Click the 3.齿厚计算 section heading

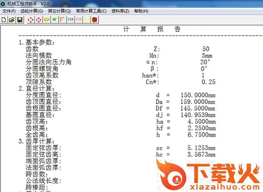click(36, 141)
